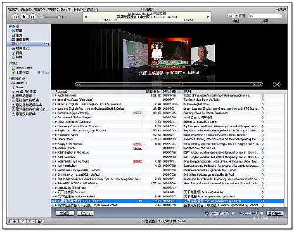Open iTunes Store from the sidebar
Viewport: 294px width, 231px height.
pyautogui.click(x=22, y=68)
